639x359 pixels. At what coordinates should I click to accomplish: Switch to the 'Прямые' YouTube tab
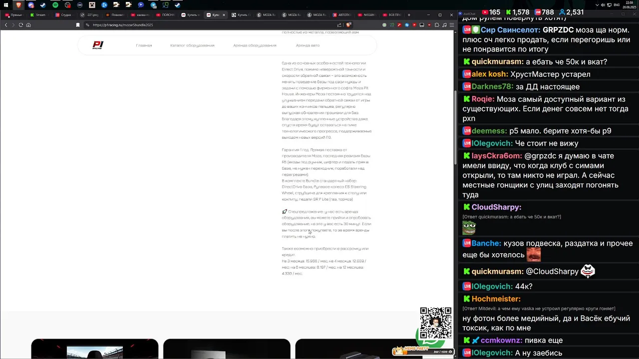click(x=15, y=15)
